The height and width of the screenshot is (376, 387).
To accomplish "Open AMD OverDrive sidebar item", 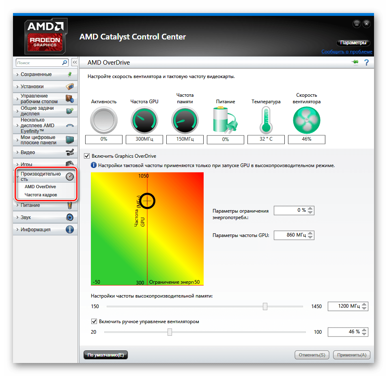I will 40,187.
